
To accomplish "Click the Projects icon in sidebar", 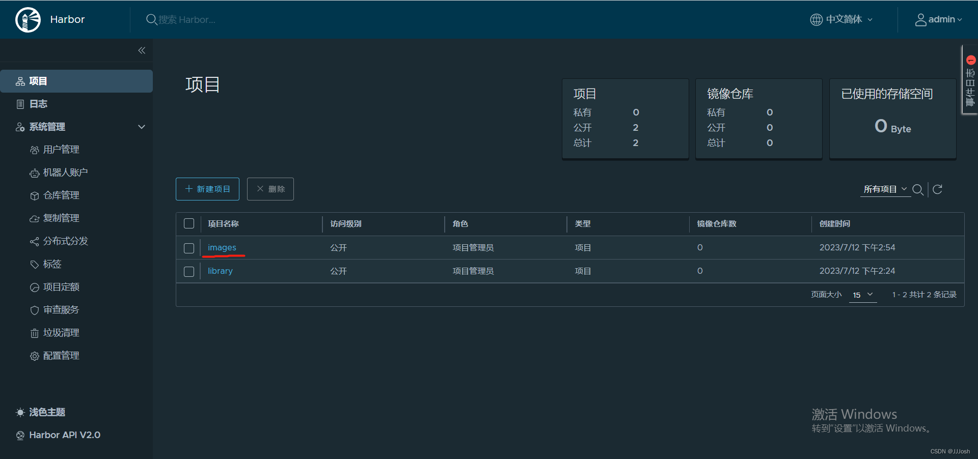I will 20,81.
